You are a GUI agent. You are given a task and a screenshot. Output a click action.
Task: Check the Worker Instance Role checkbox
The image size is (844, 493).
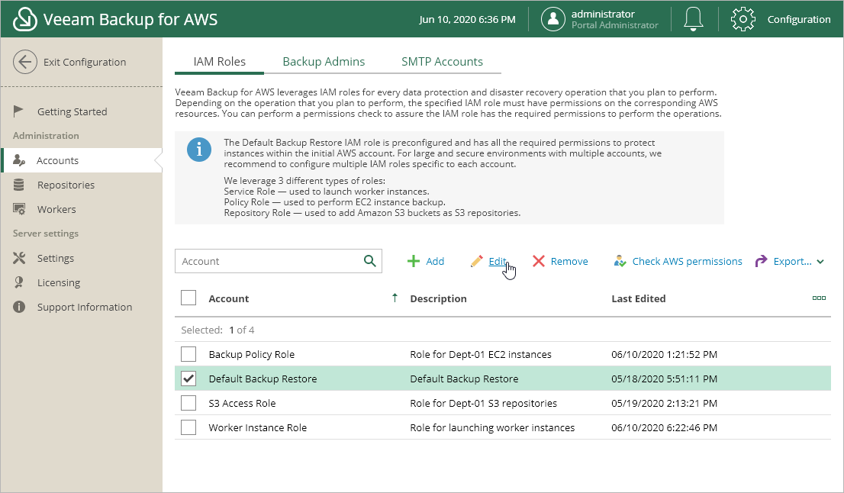[x=188, y=427]
